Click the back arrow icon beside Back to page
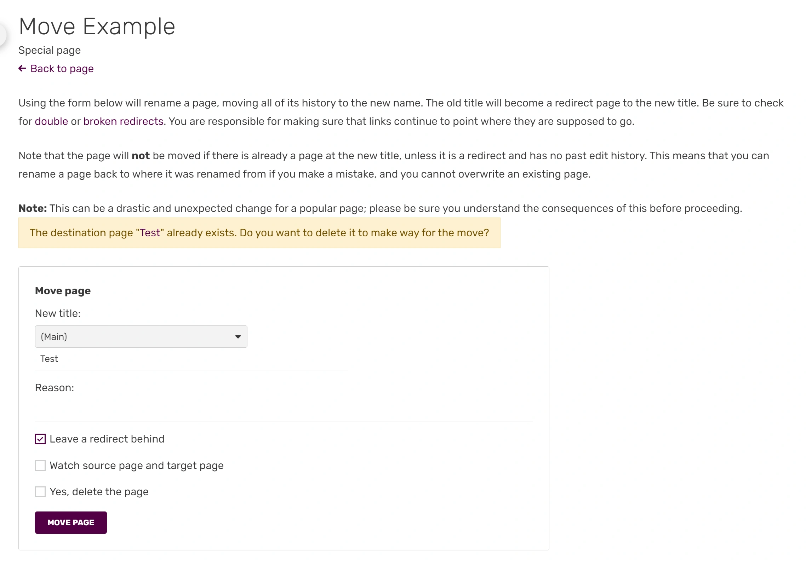This screenshot has height=561, width=806. [22, 68]
